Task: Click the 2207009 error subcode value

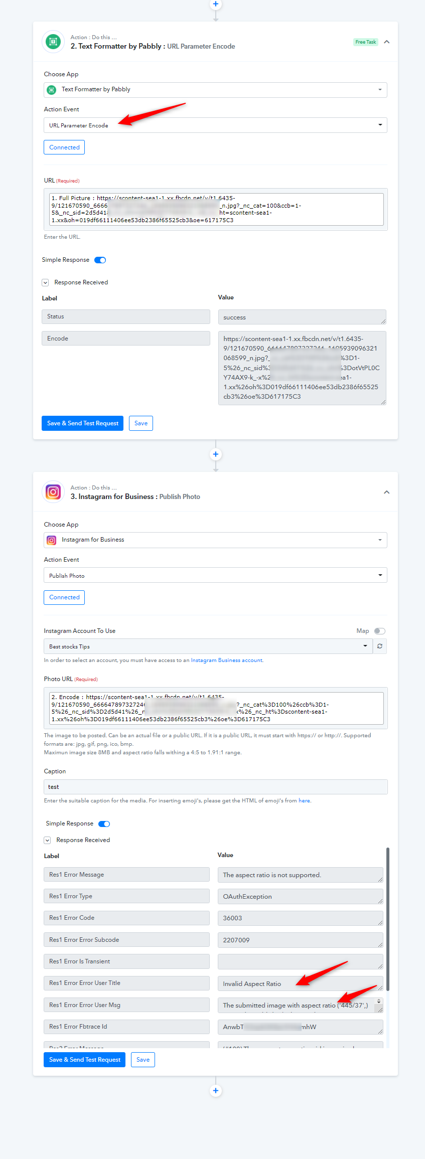Action: click(301, 940)
